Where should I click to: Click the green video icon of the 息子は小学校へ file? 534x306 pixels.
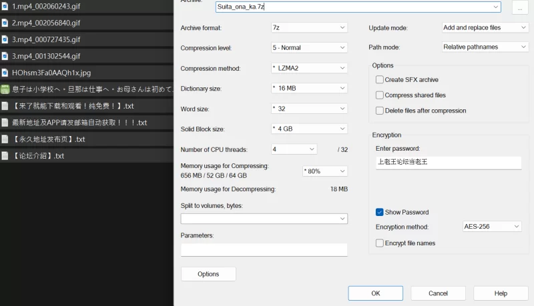(x=5, y=89)
